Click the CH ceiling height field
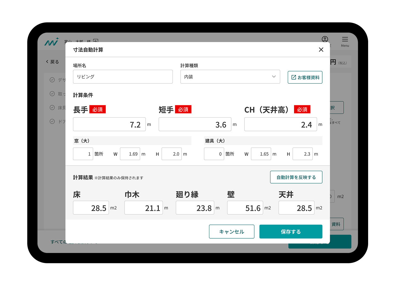The height and width of the screenshot is (285, 395). [x=280, y=124]
